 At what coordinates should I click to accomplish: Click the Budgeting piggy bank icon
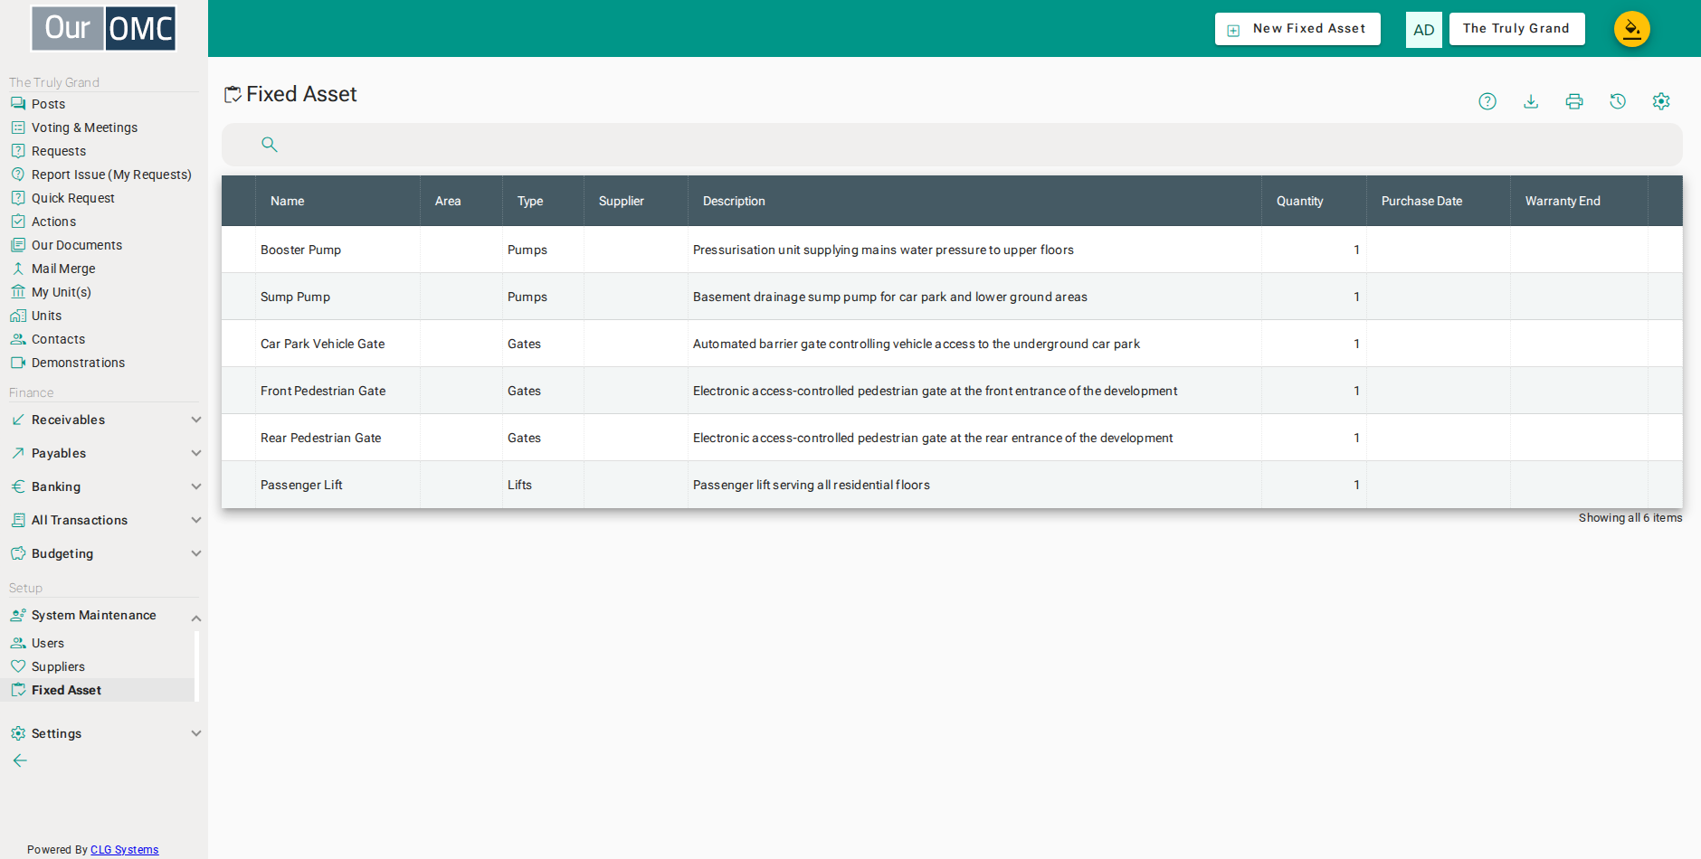click(x=18, y=553)
